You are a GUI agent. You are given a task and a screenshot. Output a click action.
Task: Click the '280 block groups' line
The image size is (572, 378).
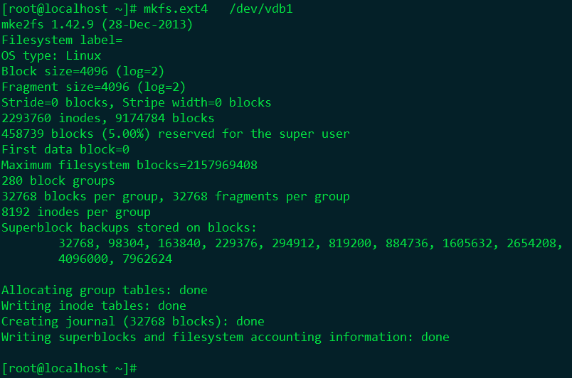coord(58,180)
